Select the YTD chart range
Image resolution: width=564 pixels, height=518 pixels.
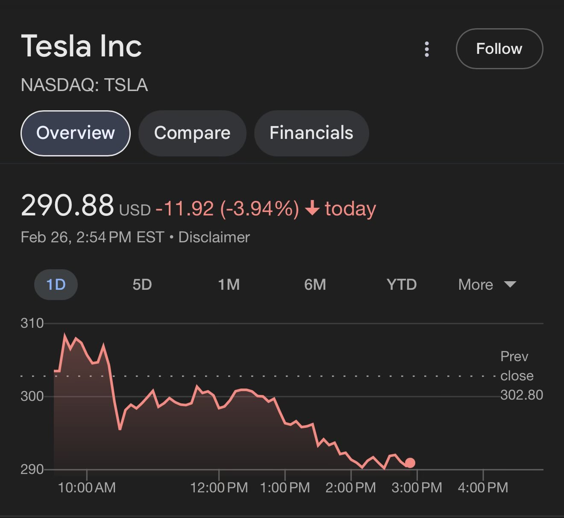[401, 285]
